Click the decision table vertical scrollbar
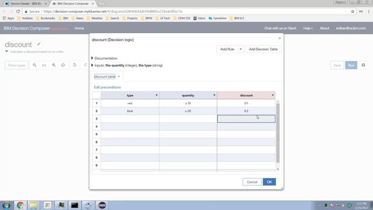373x210 pixels. (x=277, y=133)
